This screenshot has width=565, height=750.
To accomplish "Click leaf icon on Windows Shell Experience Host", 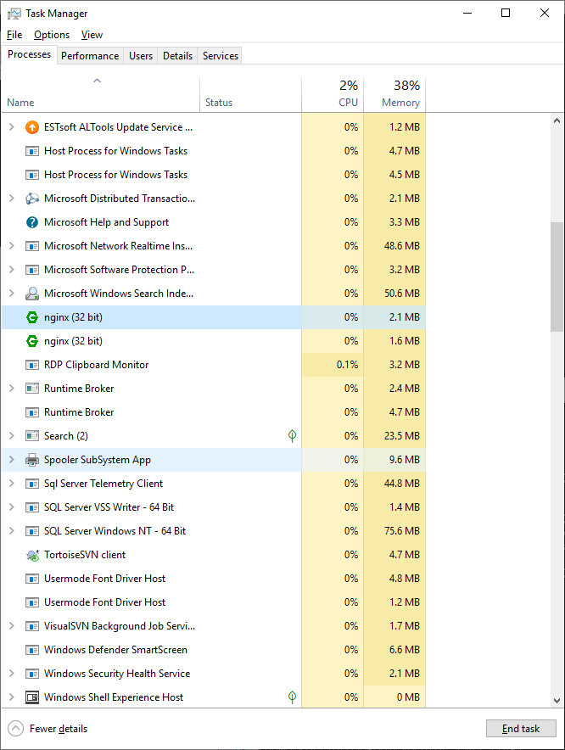I will point(293,697).
